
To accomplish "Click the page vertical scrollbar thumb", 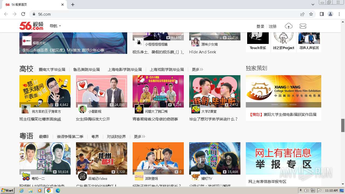I will (343, 125).
